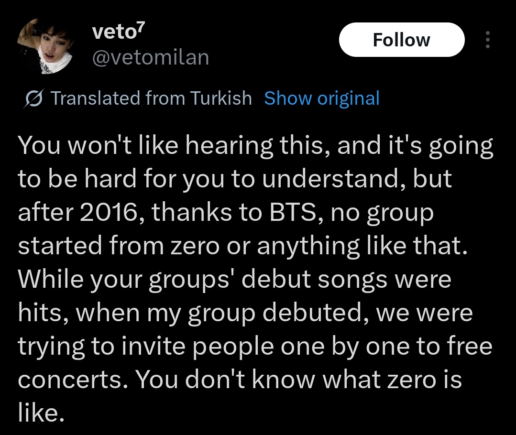Click the word 'original' in Show original

click(348, 99)
